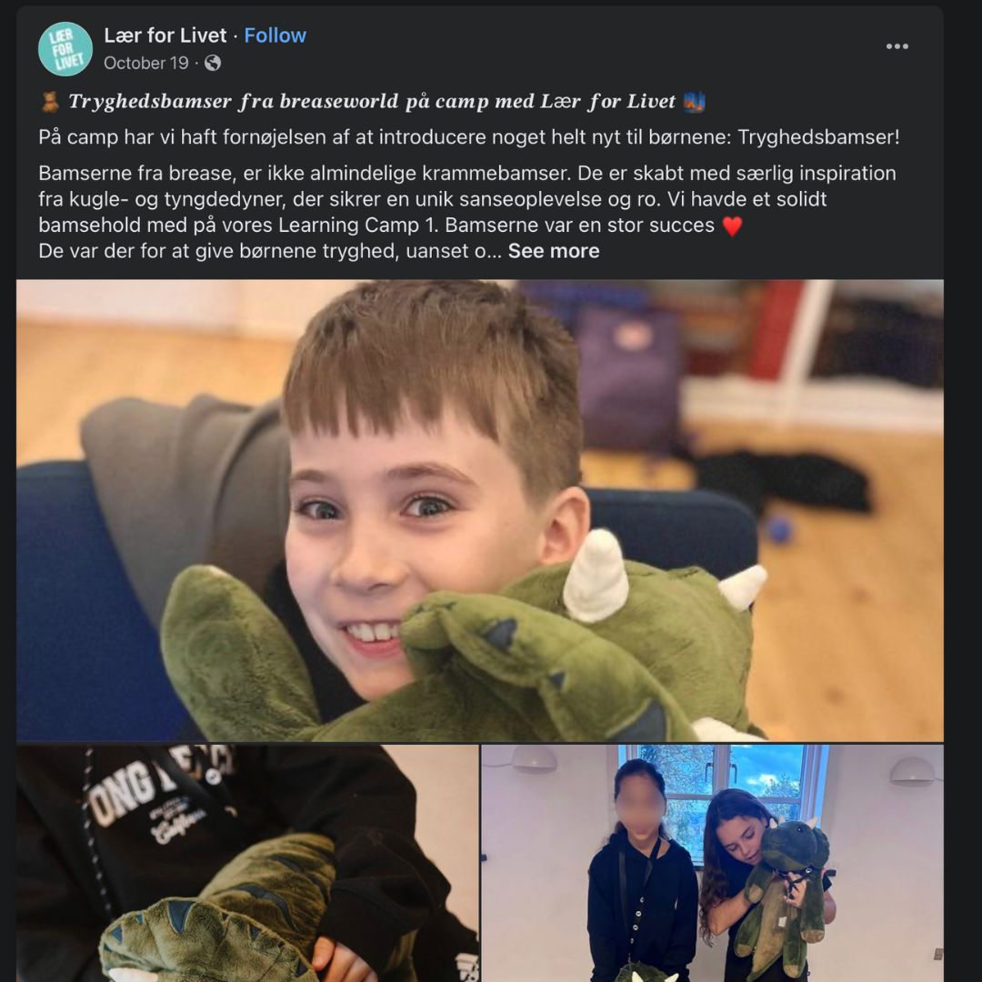Open the October 19 post timestamp
The image size is (982, 982).
[145, 63]
